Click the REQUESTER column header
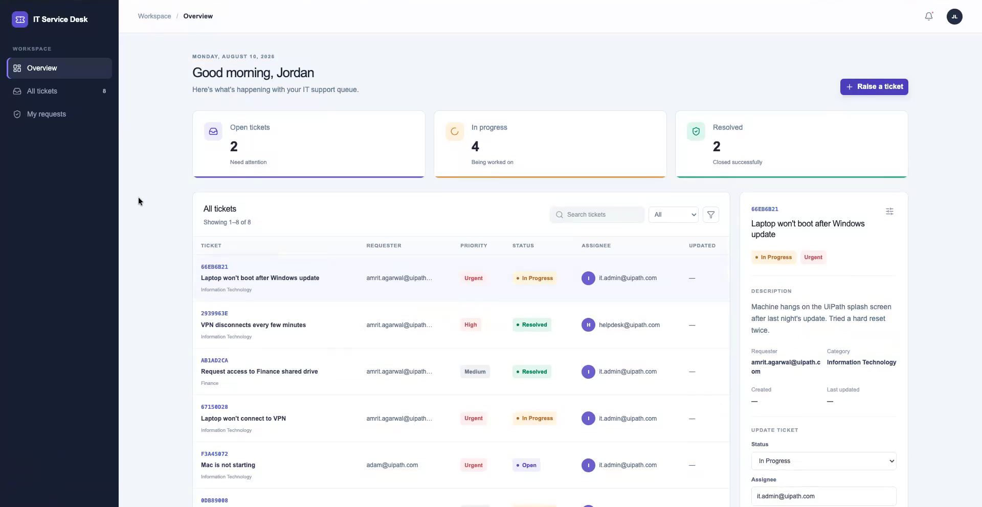Viewport: 982px width, 507px height. coord(384,246)
